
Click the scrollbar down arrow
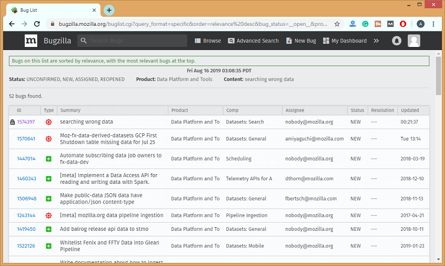click(x=438, y=259)
